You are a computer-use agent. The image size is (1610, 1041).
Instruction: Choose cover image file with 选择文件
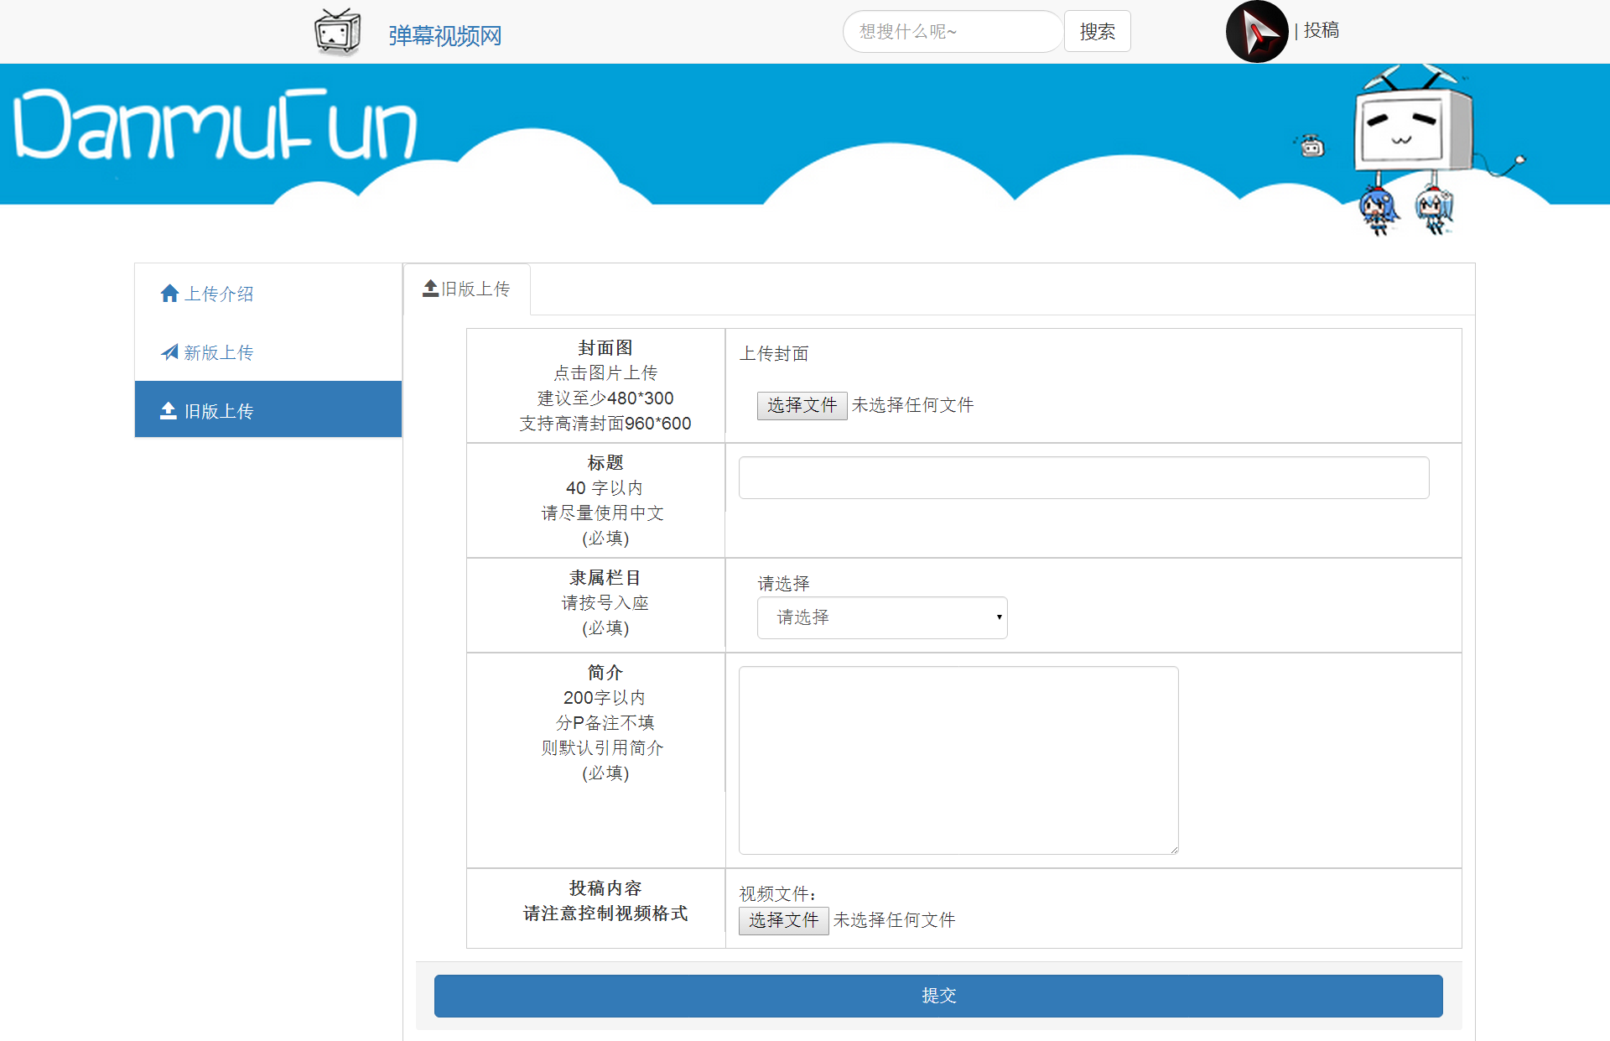click(802, 405)
